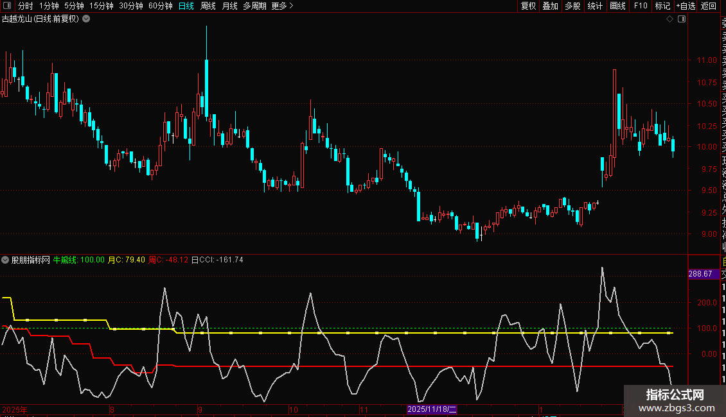This screenshot has width=726, height=417.
Task: Select the 5分钟 period
Action: click(x=74, y=6)
